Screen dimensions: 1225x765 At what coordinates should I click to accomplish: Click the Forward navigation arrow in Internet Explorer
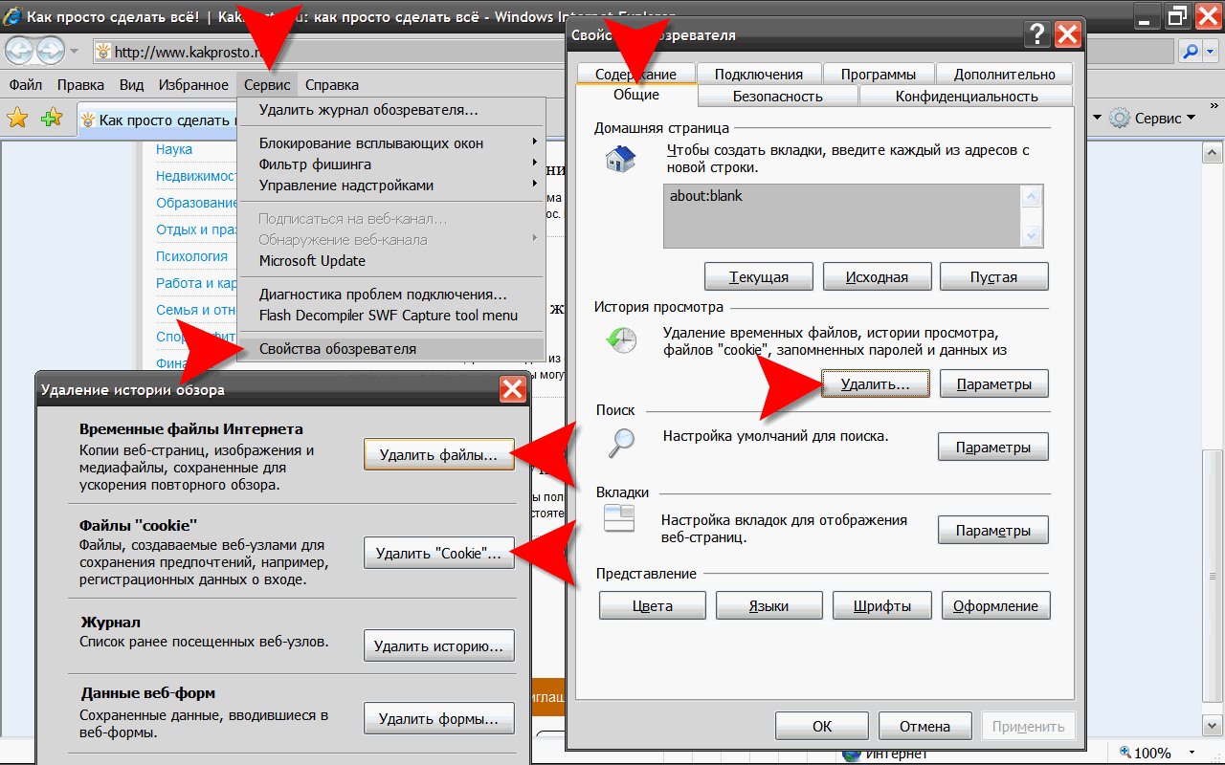[50, 50]
